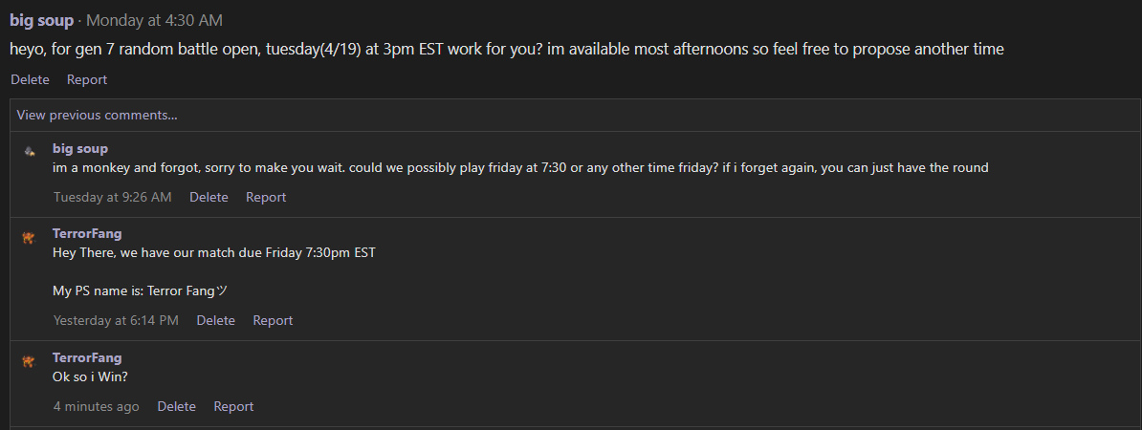1142x430 pixels.
Task: Click the '4 minutes ago' timestamp
Action: (96, 406)
